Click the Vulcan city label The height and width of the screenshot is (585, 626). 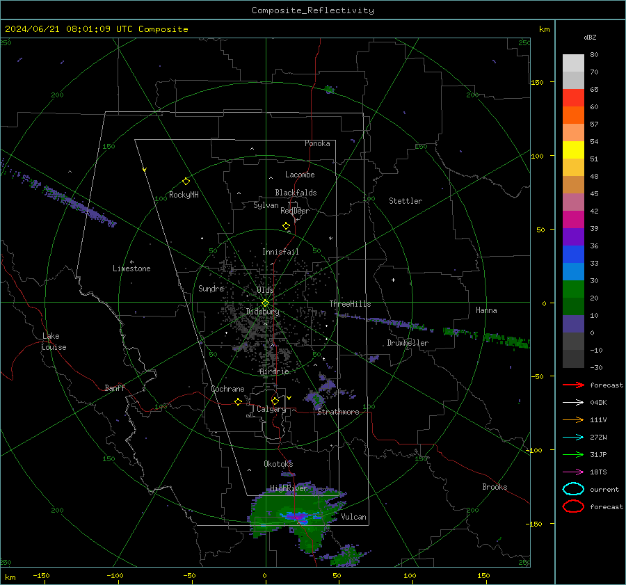353,517
